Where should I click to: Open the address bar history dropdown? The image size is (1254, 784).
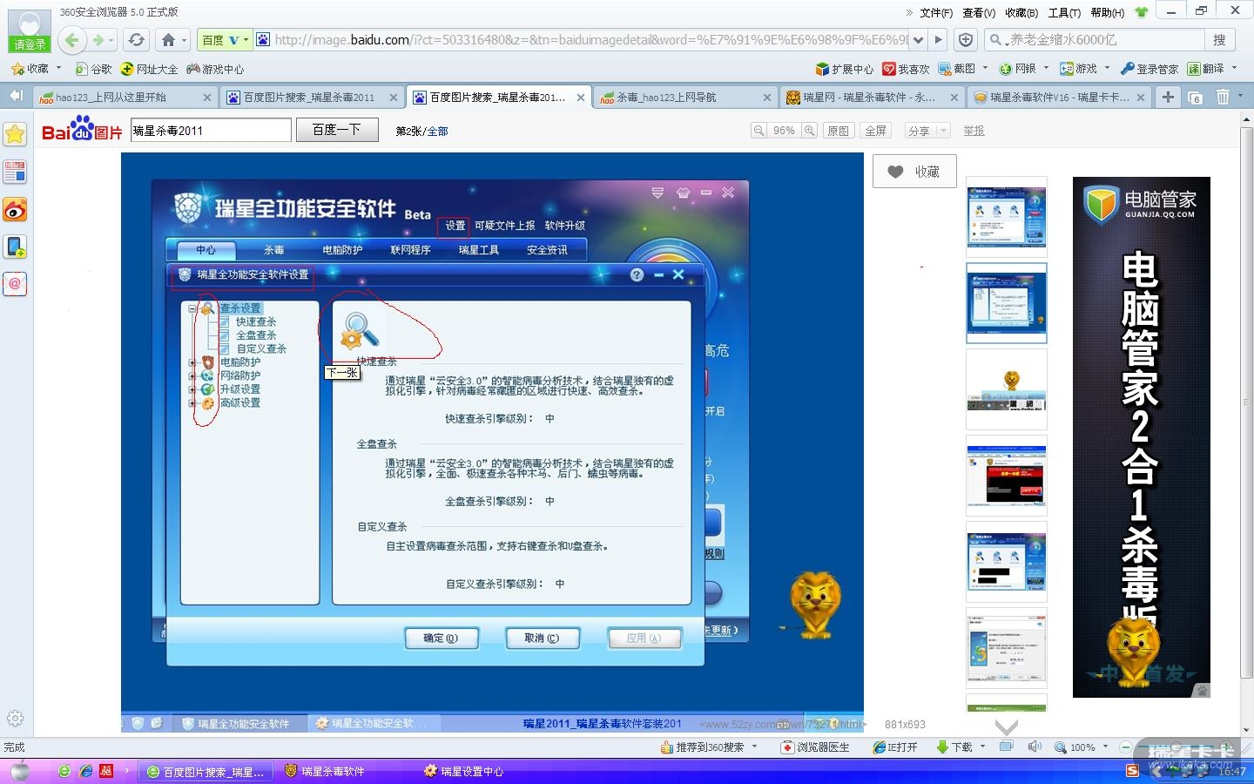point(918,39)
